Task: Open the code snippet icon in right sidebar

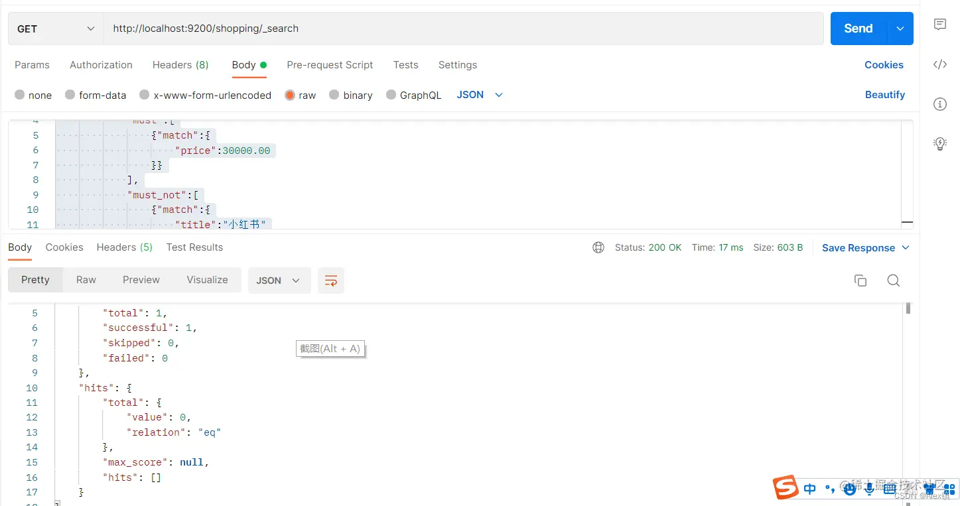Action: point(939,64)
